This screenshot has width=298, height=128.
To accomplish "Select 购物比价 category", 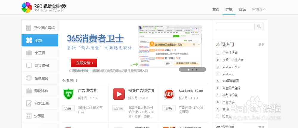I will click(x=40, y=90).
